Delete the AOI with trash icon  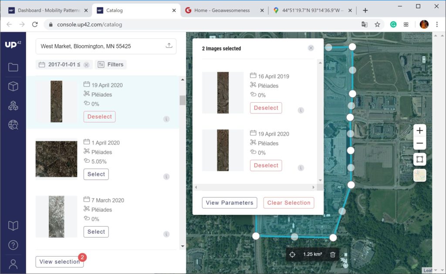(332, 254)
